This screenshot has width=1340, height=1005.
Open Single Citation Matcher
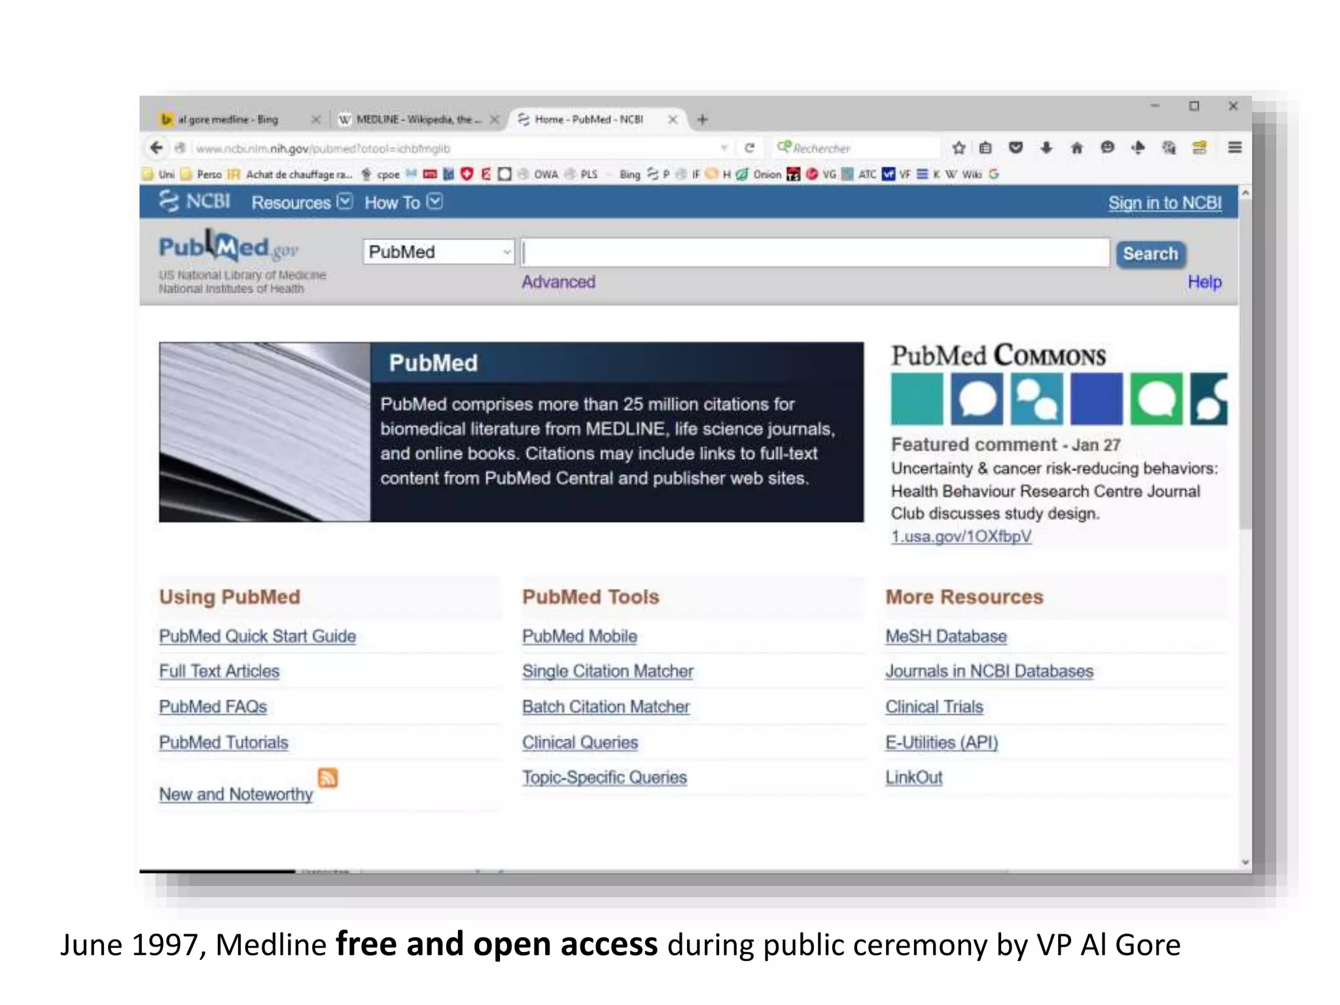pyautogui.click(x=608, y=671)
